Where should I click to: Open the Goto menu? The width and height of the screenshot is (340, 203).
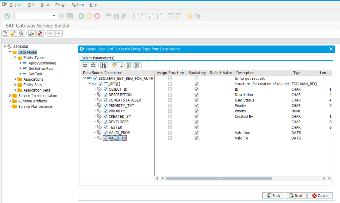point(45,5)
